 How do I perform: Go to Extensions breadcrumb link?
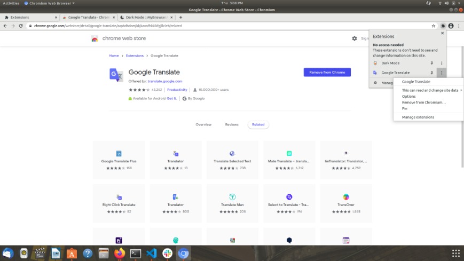pyautogui.click(x=135, y=56)
